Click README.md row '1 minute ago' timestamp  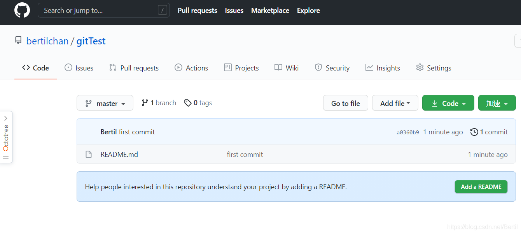(488, 155)
